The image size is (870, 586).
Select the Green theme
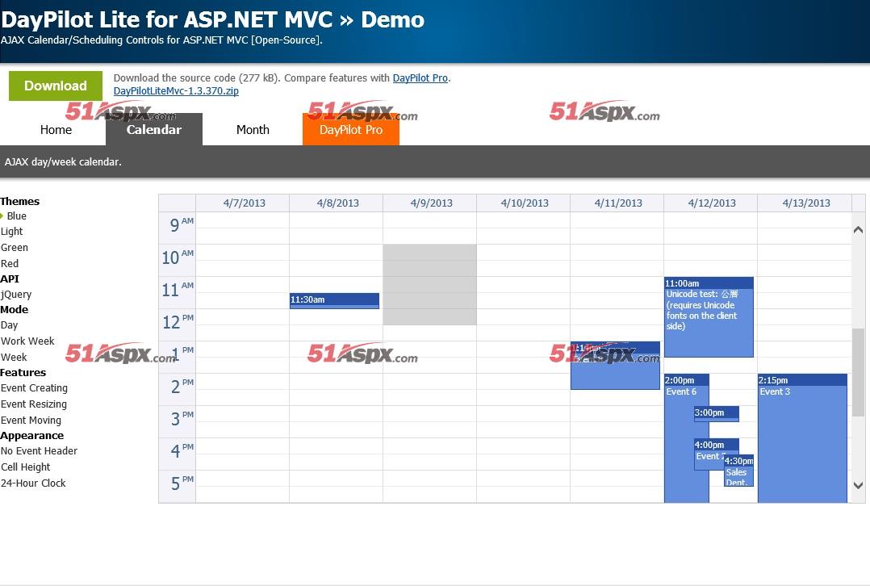[x=15, y=248]
